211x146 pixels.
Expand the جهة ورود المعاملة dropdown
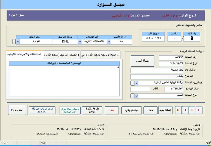[x=136, y=83]
